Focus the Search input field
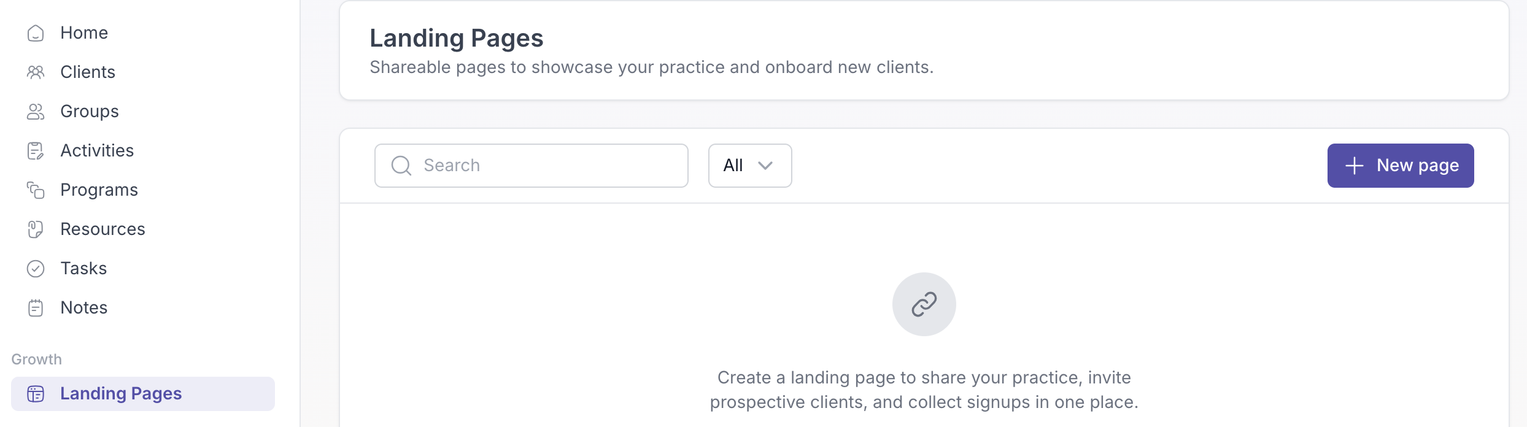 (x=532, y=166)
